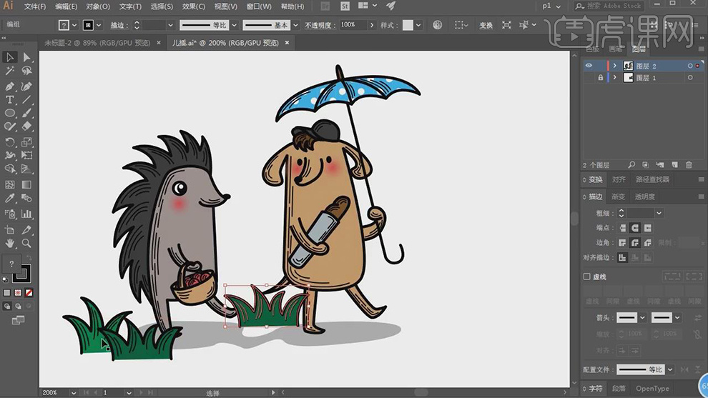Open the 粗细 stroke weight dropdown
Screen dimensions: 708x398
click(659, 213)
